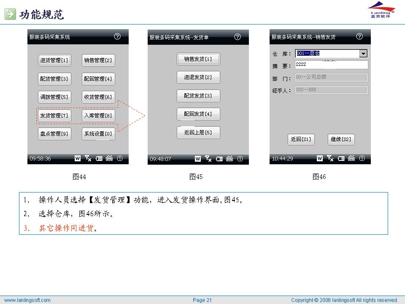Click the signal icon in the 09:58:36 status bar

pos(88,158)
